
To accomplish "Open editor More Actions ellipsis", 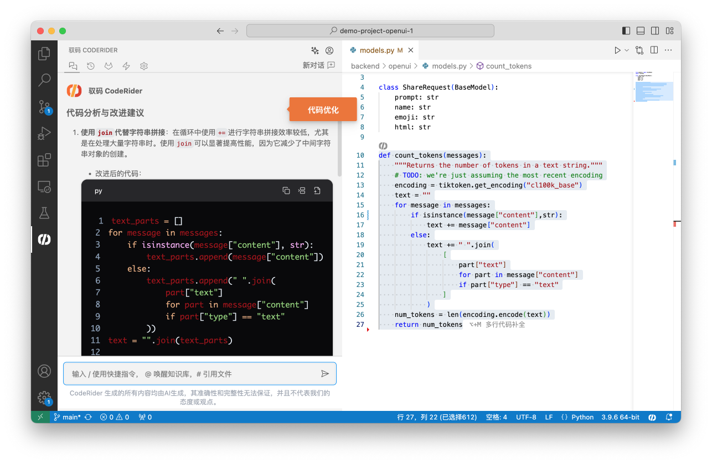I will [x=668, y=50].
